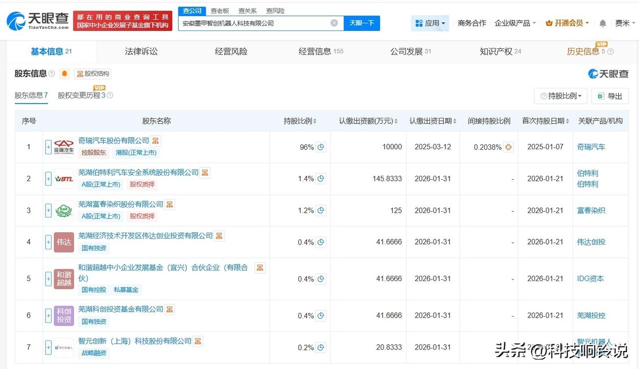Expand the 芜湖富春染织 shareholder row
The width and height of the screenshot is (639, 369).
coord(48,210)
